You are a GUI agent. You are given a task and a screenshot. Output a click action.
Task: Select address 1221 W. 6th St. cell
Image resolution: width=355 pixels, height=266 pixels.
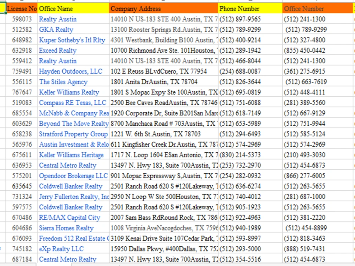tap(163, 134)
